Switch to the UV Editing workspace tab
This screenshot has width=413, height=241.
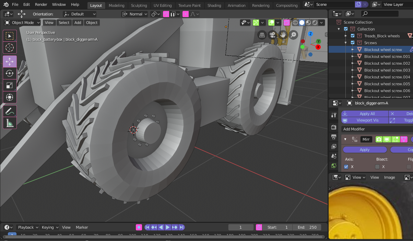pyautogui.click(x=163, y=5)
